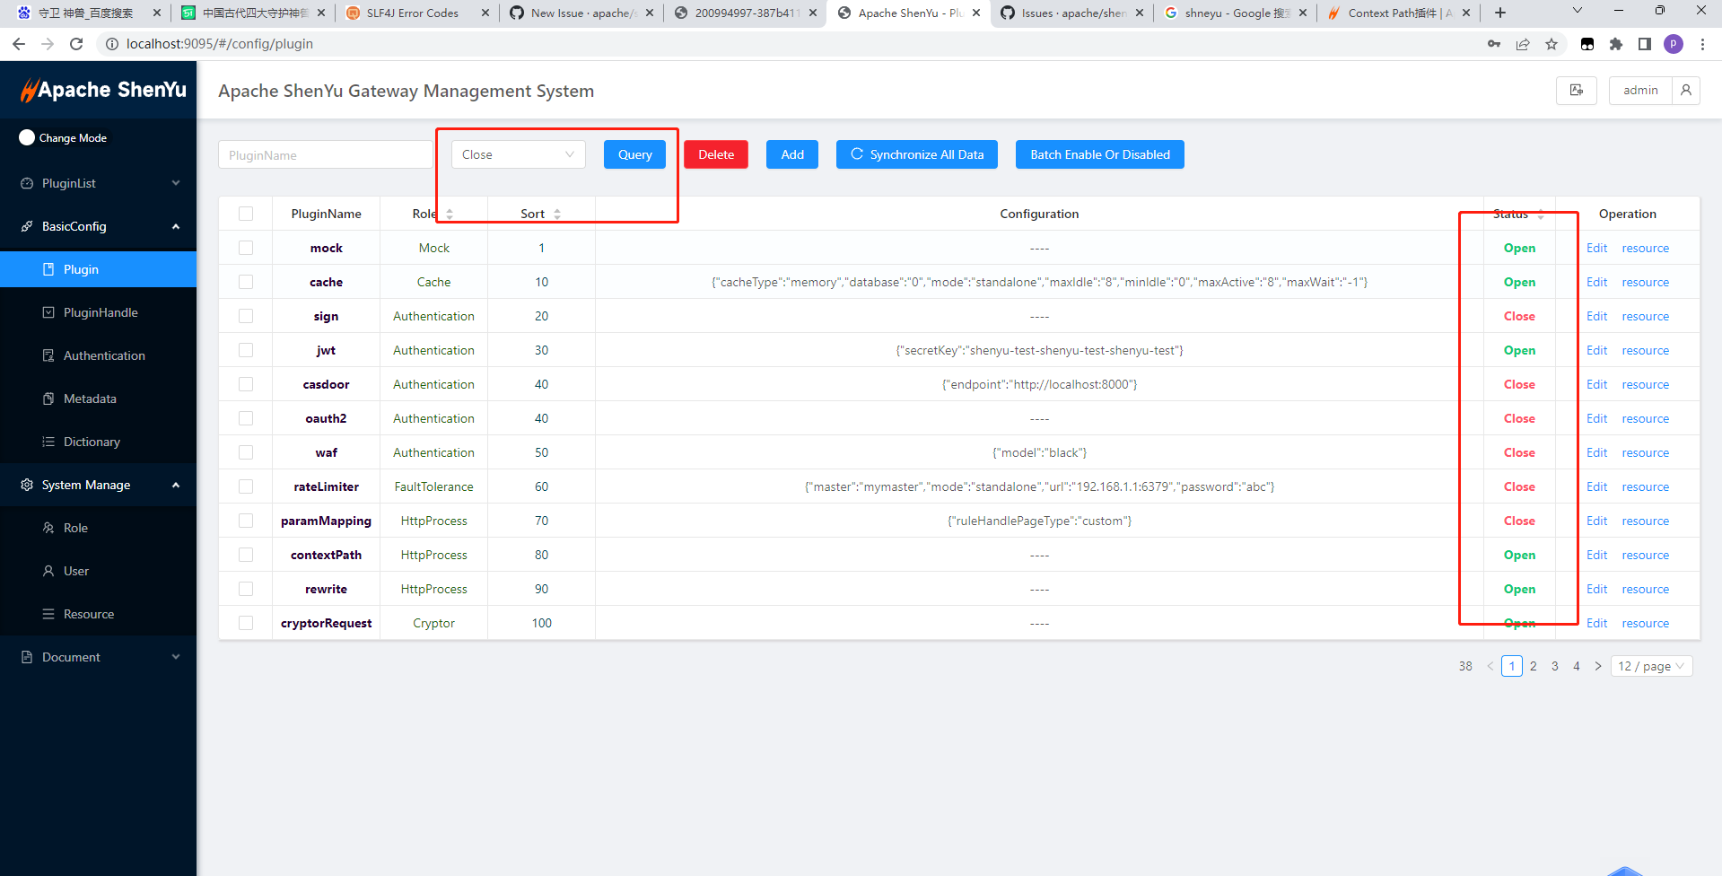Screen dimensions: 1722x876
Task: Check the rateLimiter plugin row checkbox
Action: 246,486
